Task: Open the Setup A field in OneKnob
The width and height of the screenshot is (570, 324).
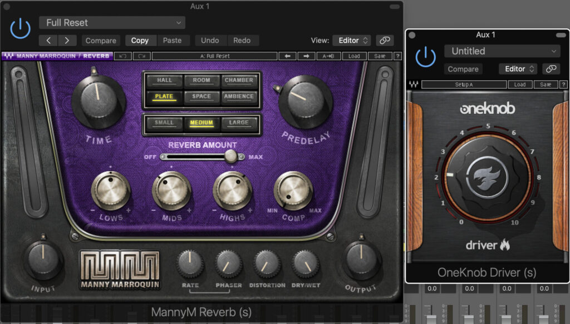Action: 464,84
